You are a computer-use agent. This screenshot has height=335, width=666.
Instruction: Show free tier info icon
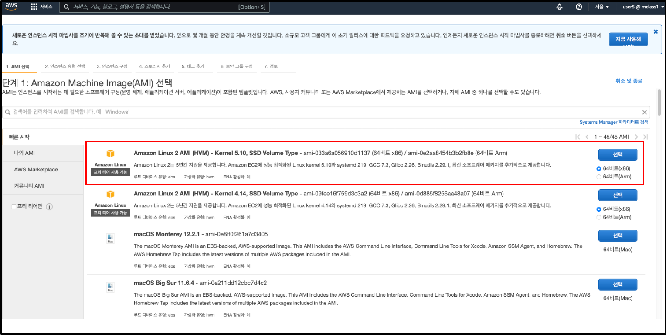pos(49,206)
